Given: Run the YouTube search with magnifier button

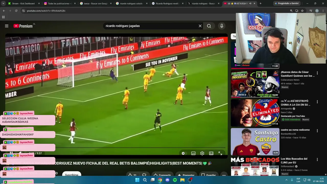Looking at the screenshot, I should [x=209, y=26].
